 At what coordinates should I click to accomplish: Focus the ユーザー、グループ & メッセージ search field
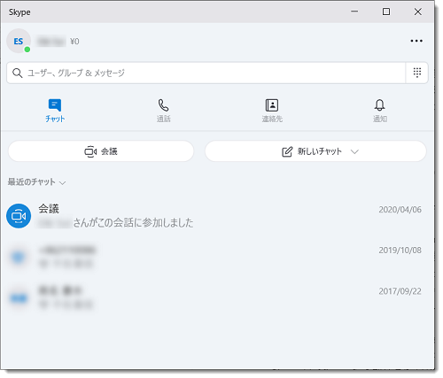point(206,73)
